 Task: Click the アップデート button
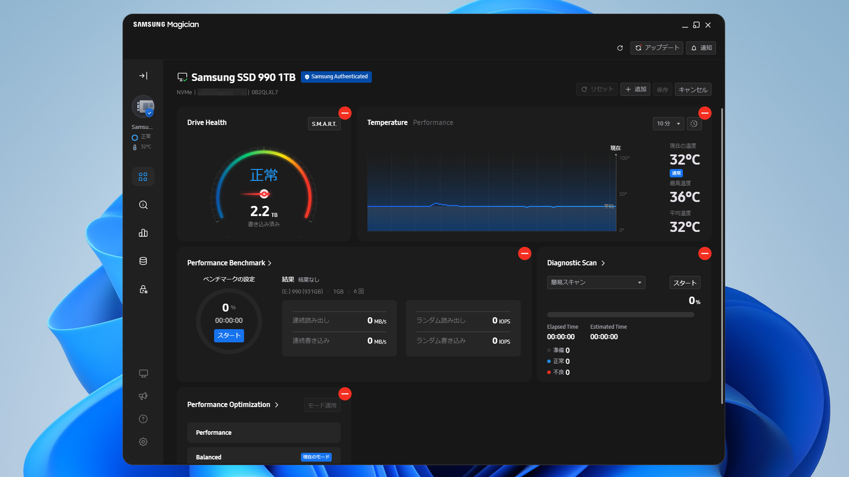coord(657,48)
